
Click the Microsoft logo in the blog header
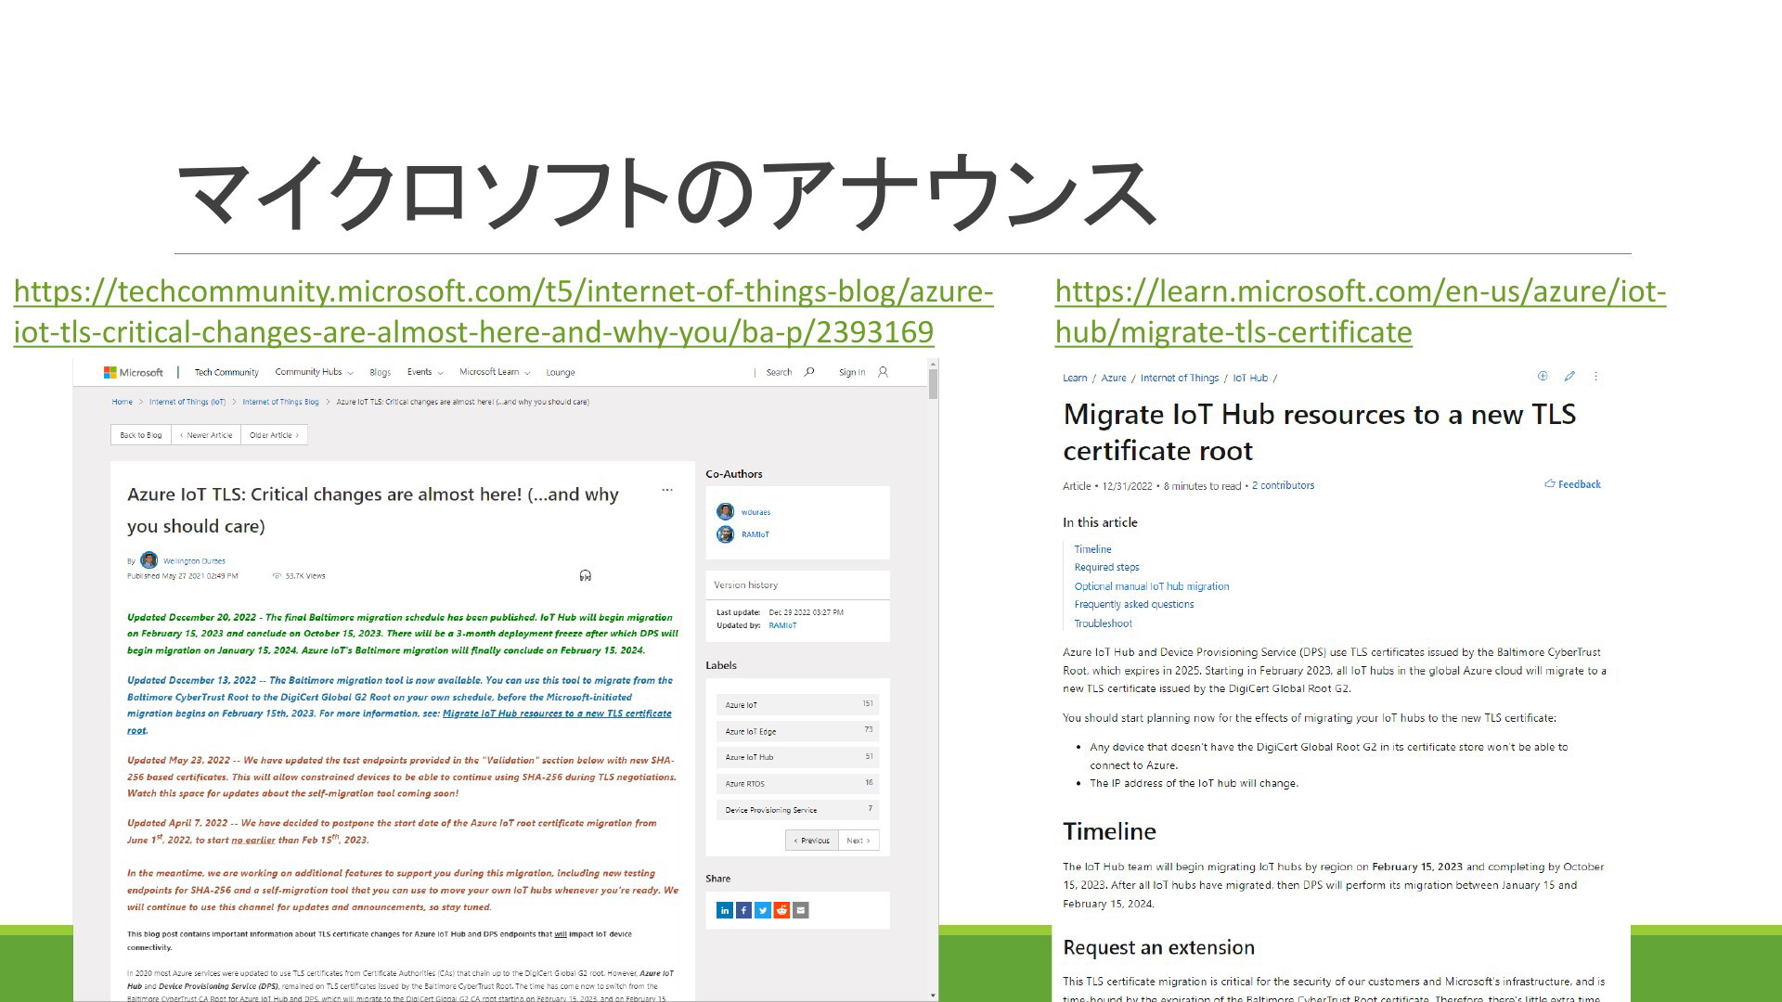133,372
